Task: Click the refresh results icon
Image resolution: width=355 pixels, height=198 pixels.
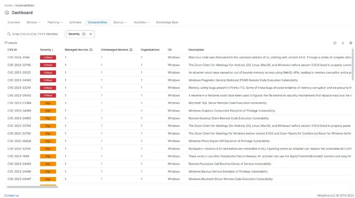Action: pos(335,43)
